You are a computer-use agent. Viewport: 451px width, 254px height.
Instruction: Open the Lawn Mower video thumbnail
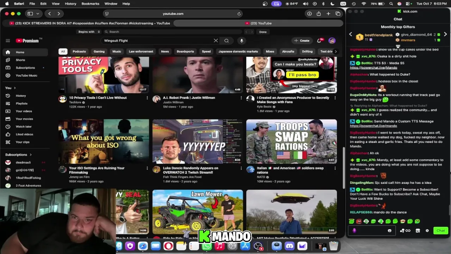(x=198, y=212)
